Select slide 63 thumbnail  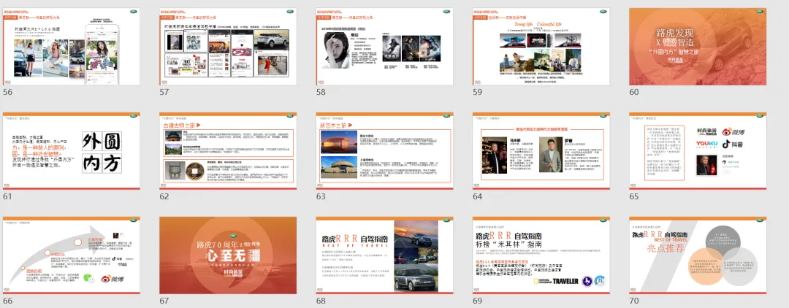coord(384,151)
